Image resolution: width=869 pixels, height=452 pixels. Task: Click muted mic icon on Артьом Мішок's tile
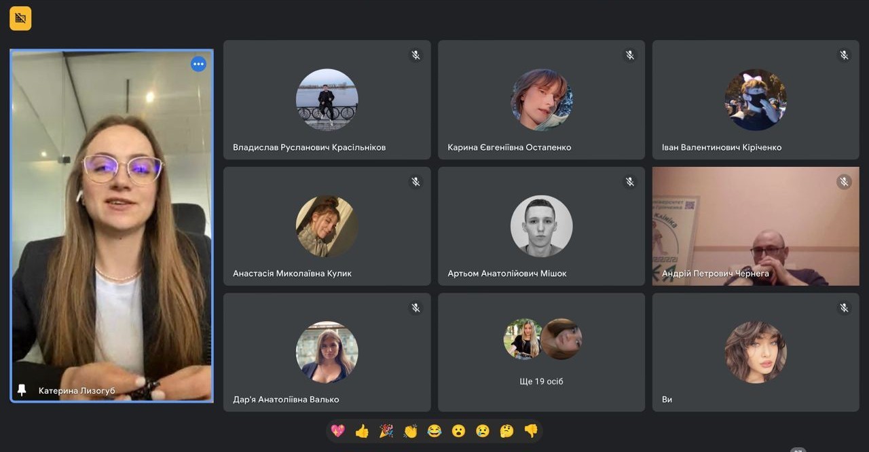[630, 181]
